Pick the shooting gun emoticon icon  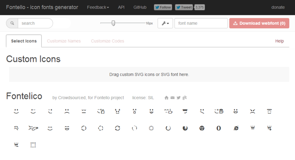click(x=33, y=128)
